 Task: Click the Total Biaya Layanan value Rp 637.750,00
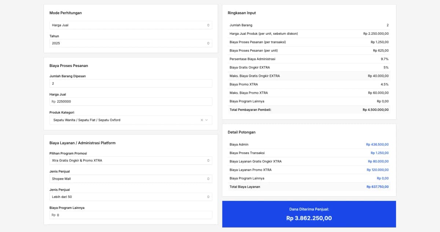point(377,187)
